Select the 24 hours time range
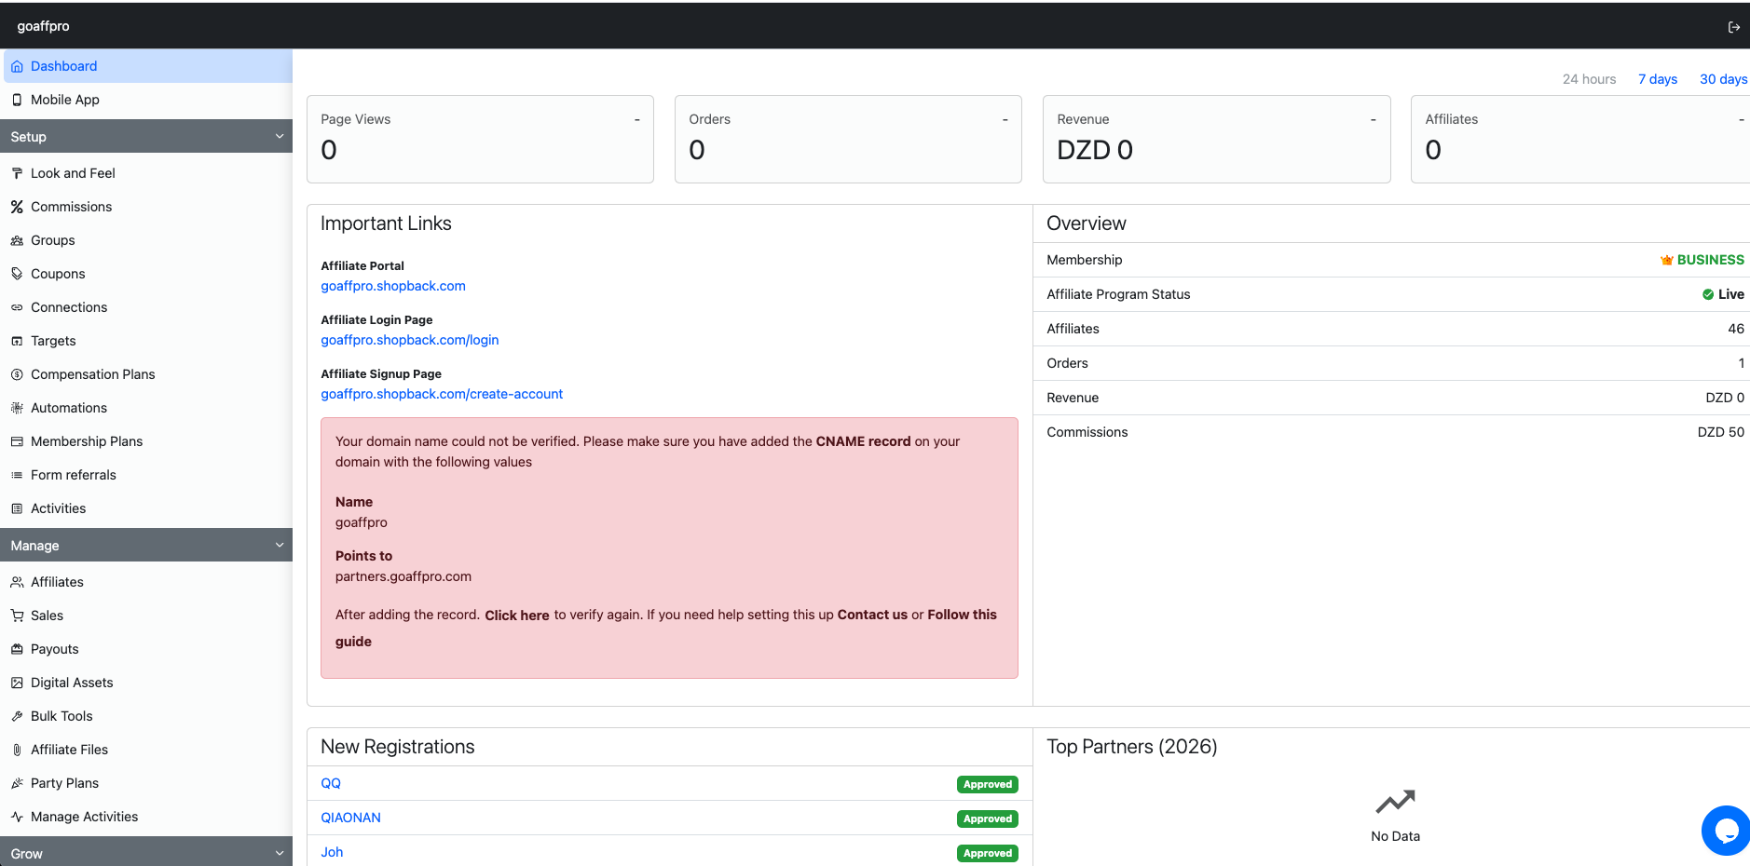The height and width of the screenshot is (866, 1750). pos(1589,79)
